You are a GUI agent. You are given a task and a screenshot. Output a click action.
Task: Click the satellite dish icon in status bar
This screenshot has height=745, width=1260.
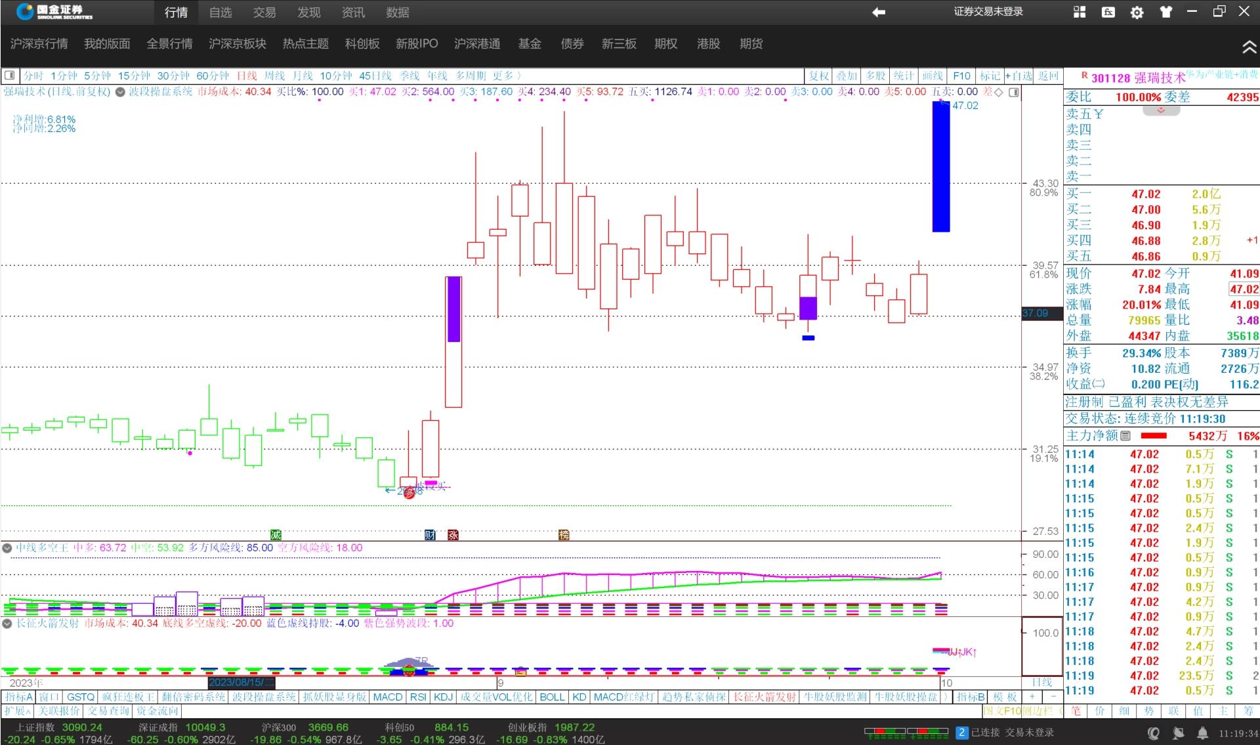pos(1179,733)
